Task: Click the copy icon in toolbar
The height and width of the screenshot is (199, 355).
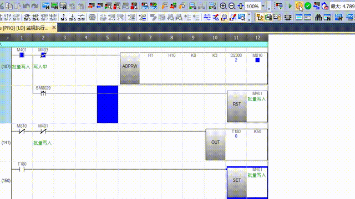Action: click(x=9, y=6)
